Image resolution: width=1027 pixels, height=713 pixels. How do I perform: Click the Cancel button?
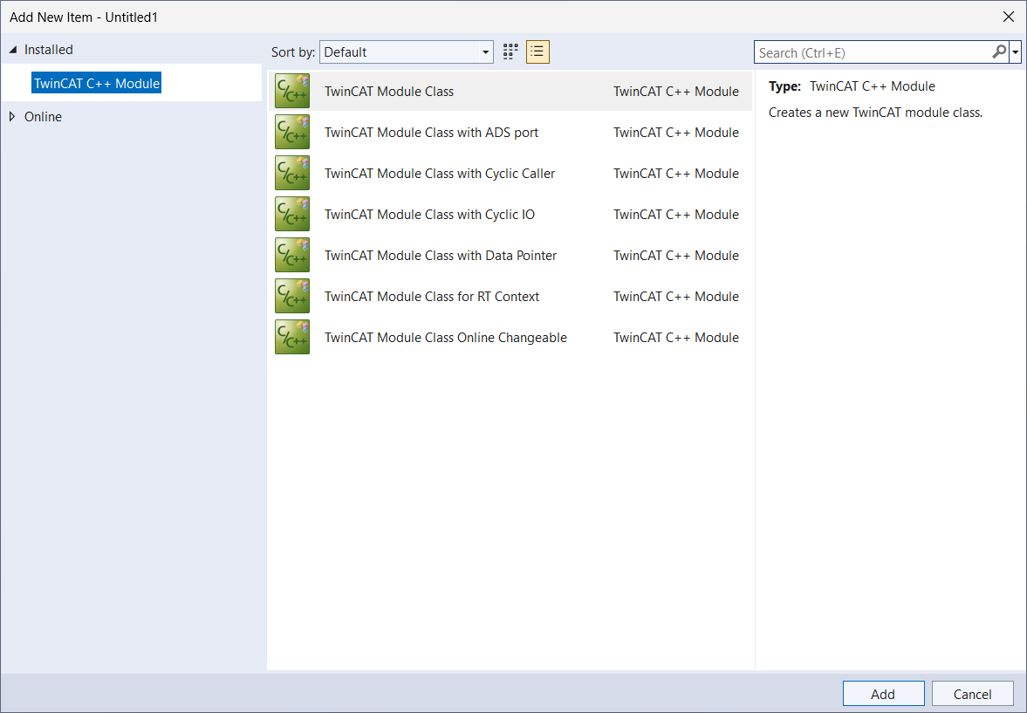pos(972,694)
